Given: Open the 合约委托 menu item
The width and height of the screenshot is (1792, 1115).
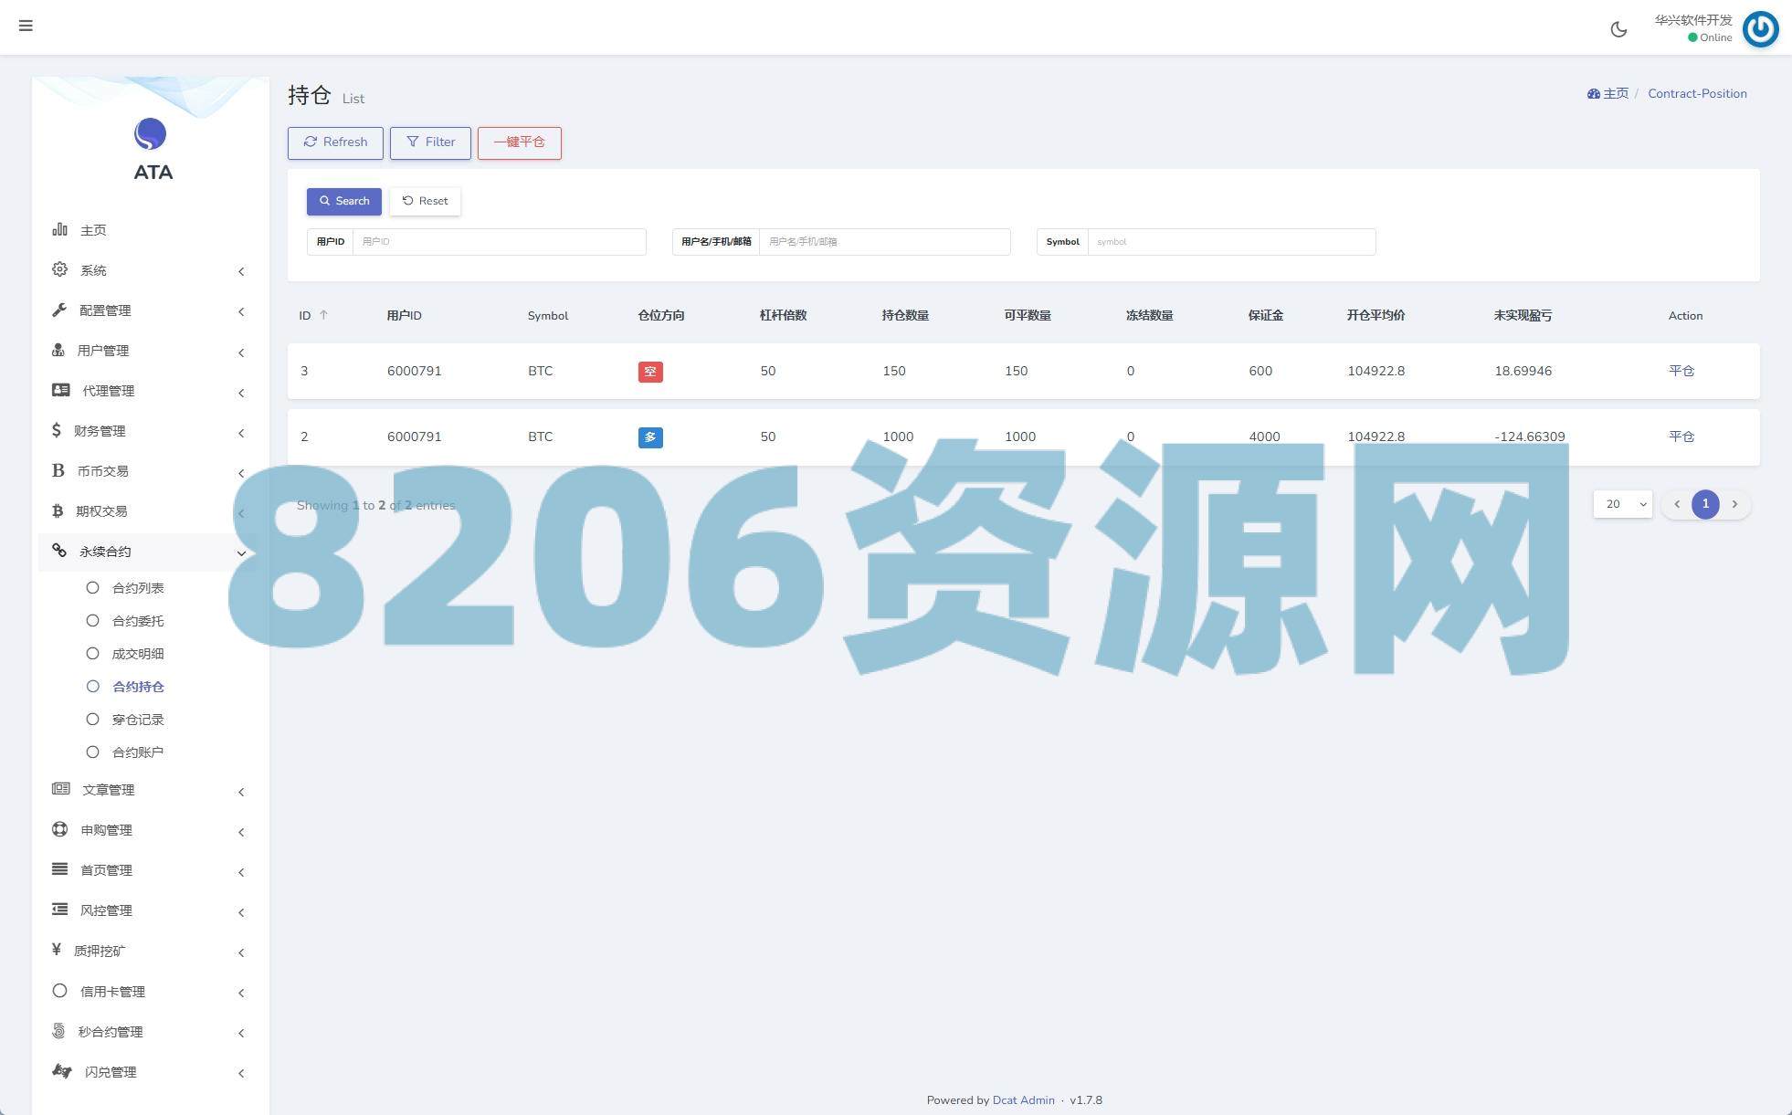Looking at the screenshot, I should (138, 621).
